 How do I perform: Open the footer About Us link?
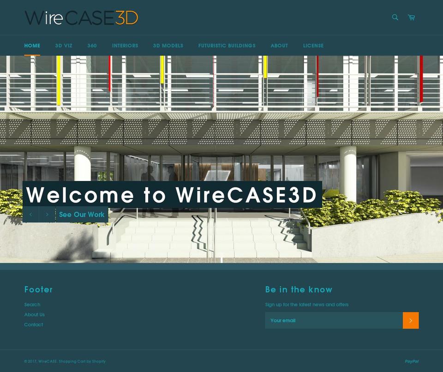pyautogui.click(x=35, y=314)
